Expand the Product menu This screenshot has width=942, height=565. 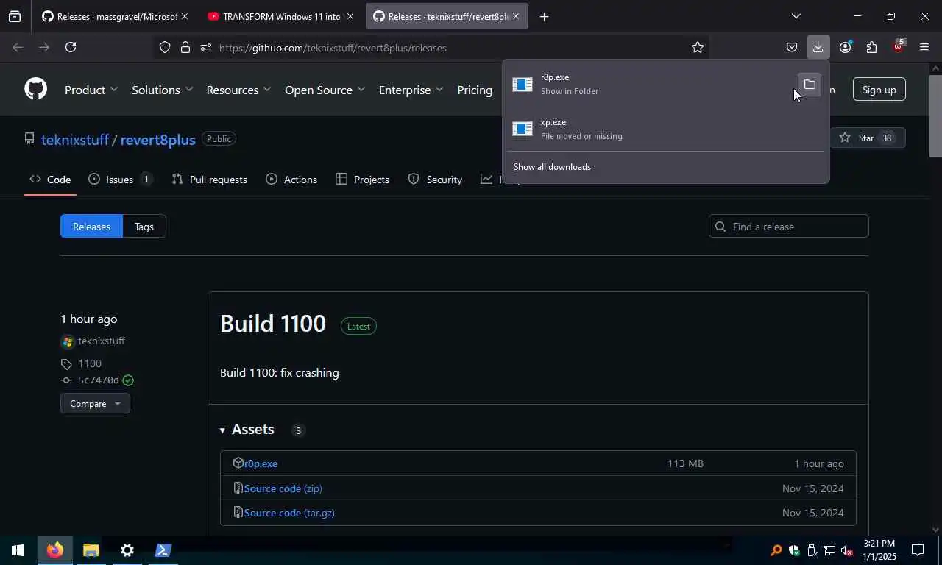pyautogui.click(x=91, y=90)
